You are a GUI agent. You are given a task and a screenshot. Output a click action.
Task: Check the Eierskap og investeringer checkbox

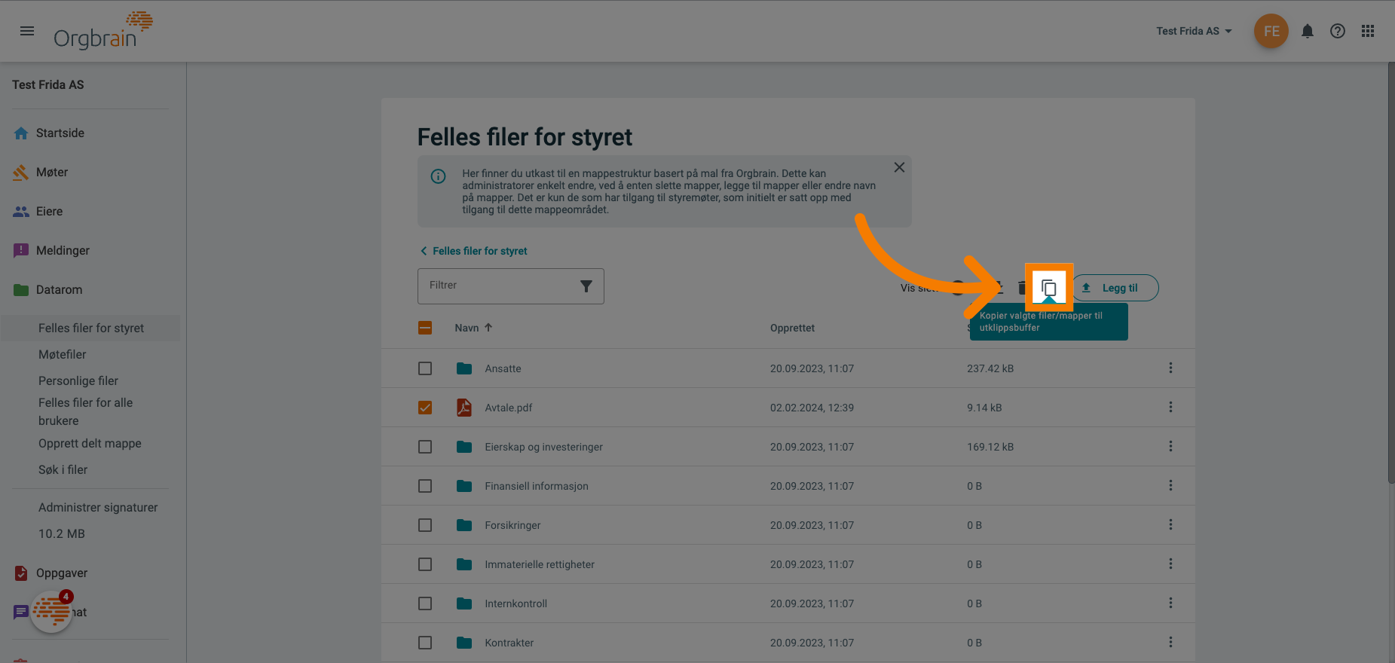point(425,447)
